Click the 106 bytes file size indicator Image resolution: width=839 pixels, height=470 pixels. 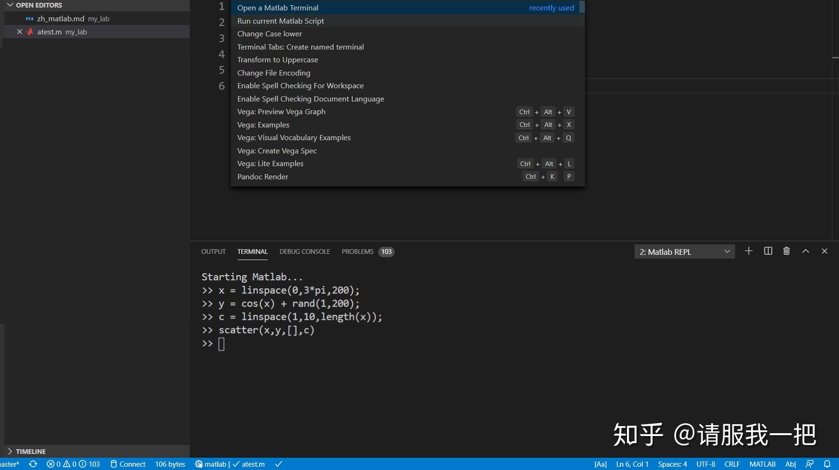pyautogui.click(x=170, y=464)
